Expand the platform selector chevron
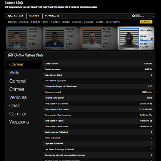This screenshot has height=161, width=161. [x=153, y=16]
